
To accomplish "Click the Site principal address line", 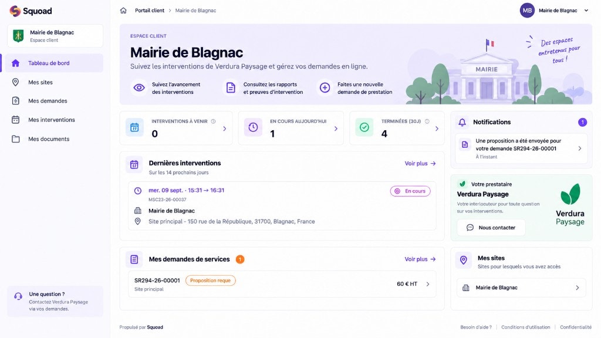I will point(231,221).
